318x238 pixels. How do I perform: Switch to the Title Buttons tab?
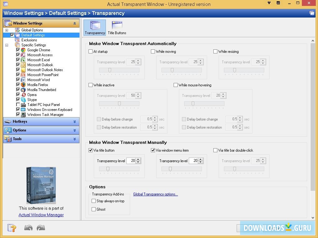click(117, 28)
